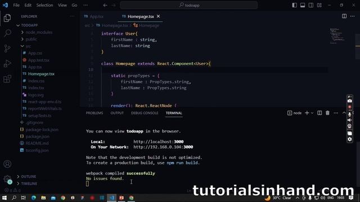Add a new terminal with plus icon
This screenshot has height=202, width=360.
[307, 113]
